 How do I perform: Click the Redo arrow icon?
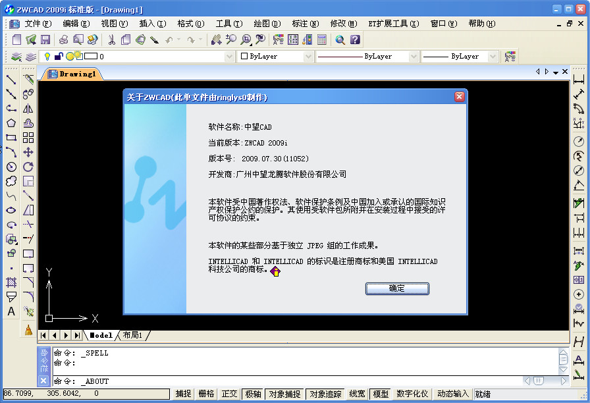tap(191, 40)
